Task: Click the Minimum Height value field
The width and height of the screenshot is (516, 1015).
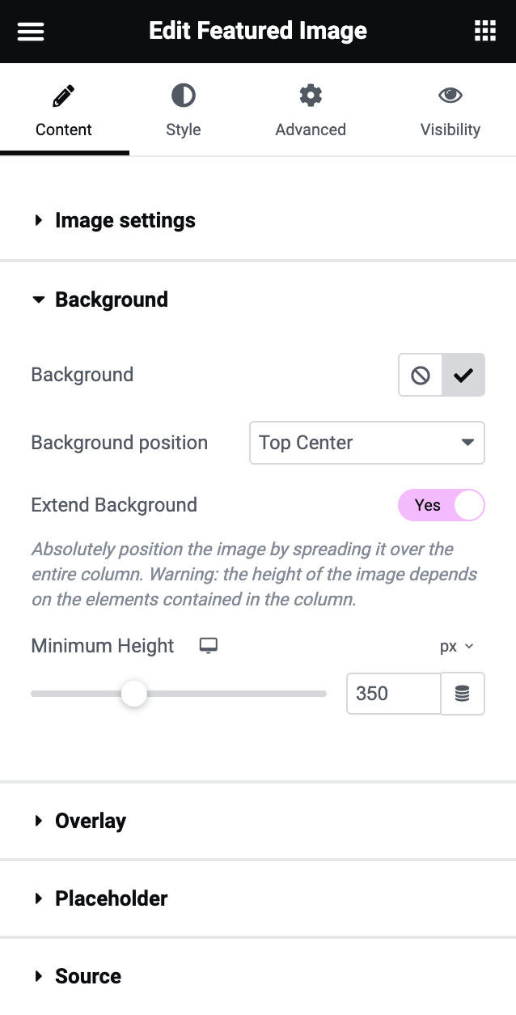Action: (393, 694)
